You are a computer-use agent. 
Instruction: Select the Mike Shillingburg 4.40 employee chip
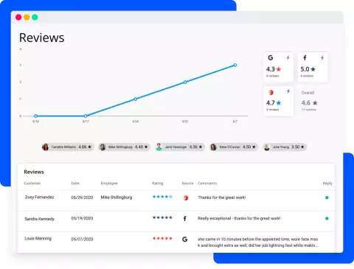125,147
